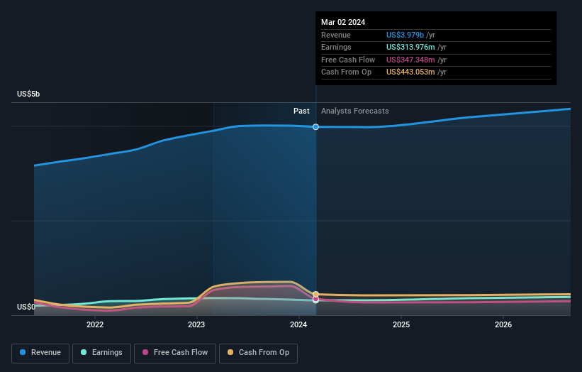This screenshot has width=582, height=372.
Task: Click the Cash From Op label in tooltip
Action: [347, 72]
